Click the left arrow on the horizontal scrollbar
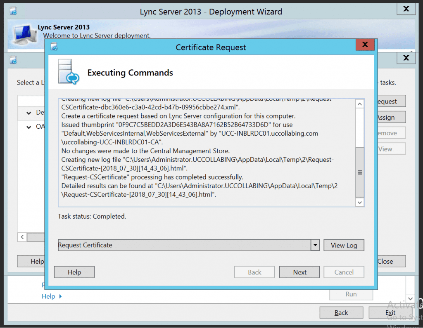Viewport: 423px width, 328px height. pyautogui.click(x=21, y=237)
